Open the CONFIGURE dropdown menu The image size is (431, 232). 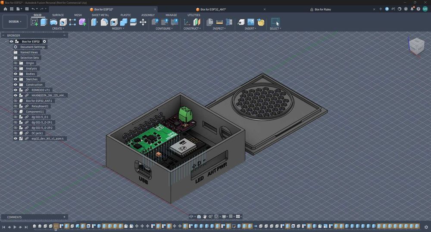164,28
